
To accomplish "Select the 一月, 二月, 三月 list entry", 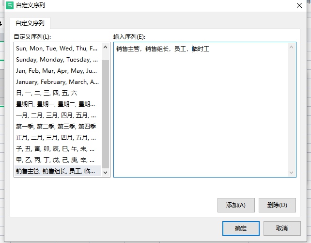I will [58, 115].
